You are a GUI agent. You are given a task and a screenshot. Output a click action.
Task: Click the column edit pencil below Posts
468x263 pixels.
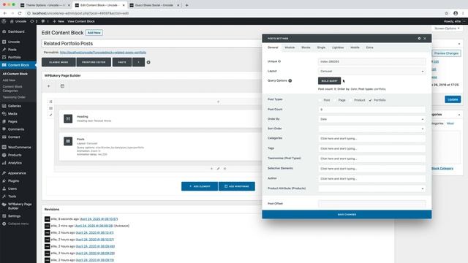[x=218, y=169]
